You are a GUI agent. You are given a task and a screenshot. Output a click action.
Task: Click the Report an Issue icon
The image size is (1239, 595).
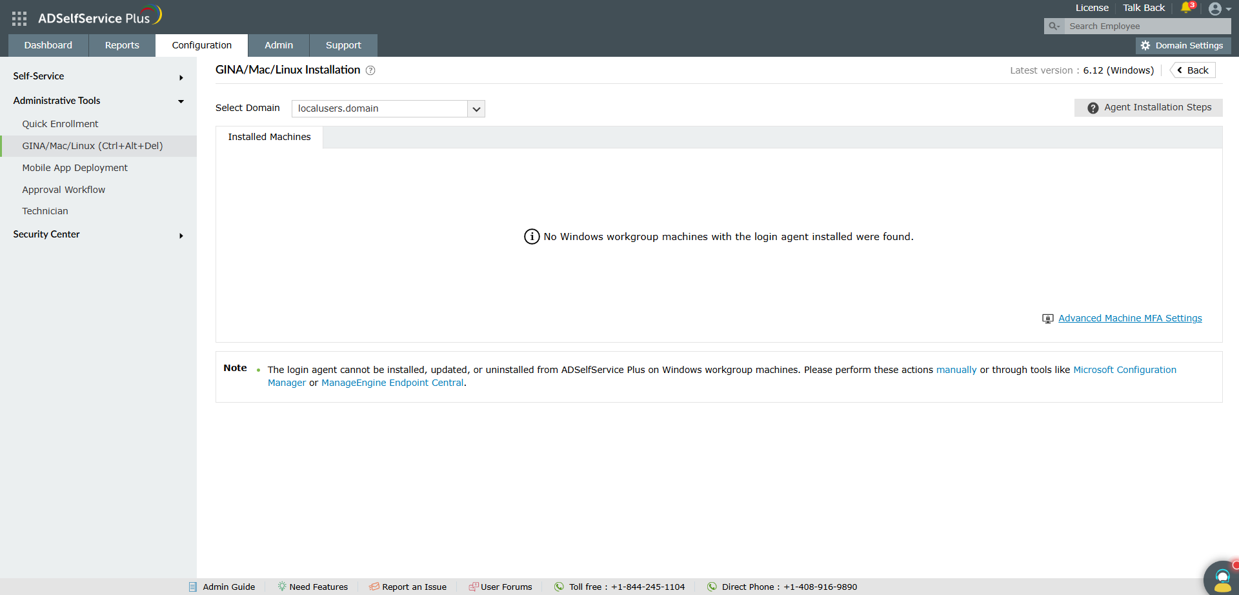(x=373, y=586)
